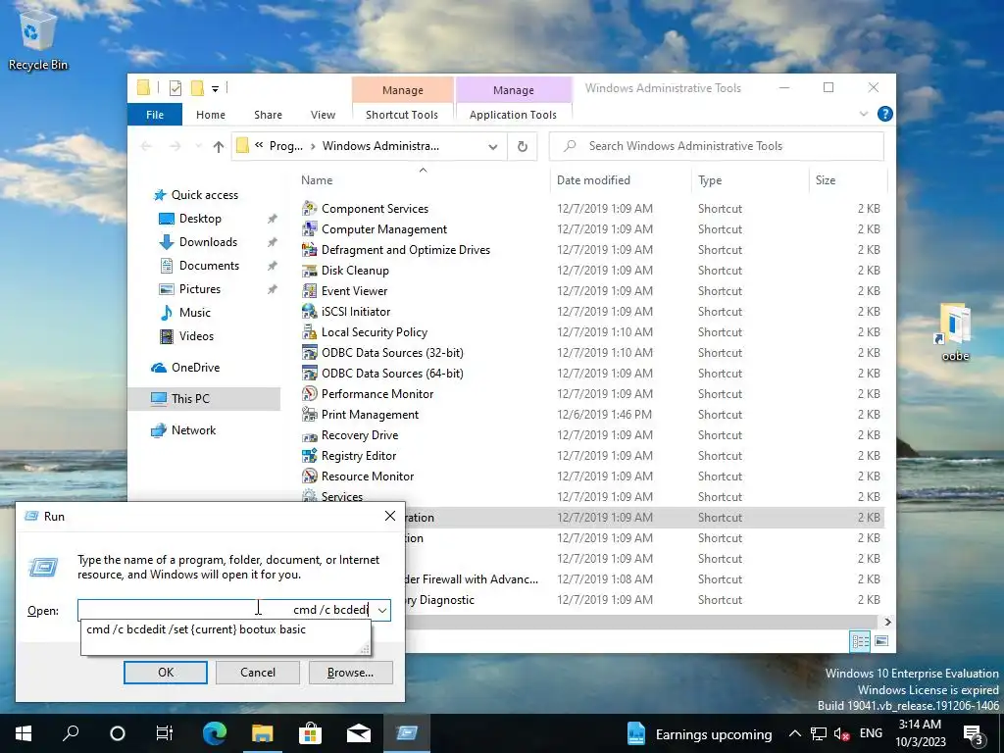The width and height of the screenshot is (1004, 753).
Task: Expand the ribbon chevron
Action: pyautogui.click(x=864, y=114)
